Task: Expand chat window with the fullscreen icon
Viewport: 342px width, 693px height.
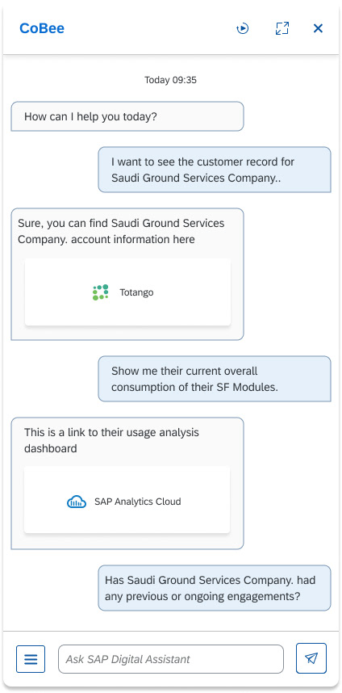Action: point(282,28)
